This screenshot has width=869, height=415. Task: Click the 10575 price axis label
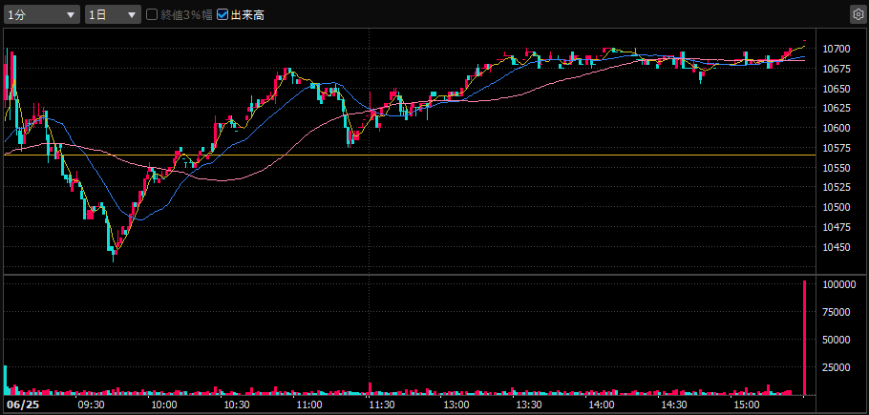click(x=837, y=148)
